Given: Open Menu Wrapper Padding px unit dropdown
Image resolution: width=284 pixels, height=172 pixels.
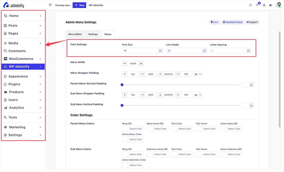Looking at the screenshot, I should point(198,74).
